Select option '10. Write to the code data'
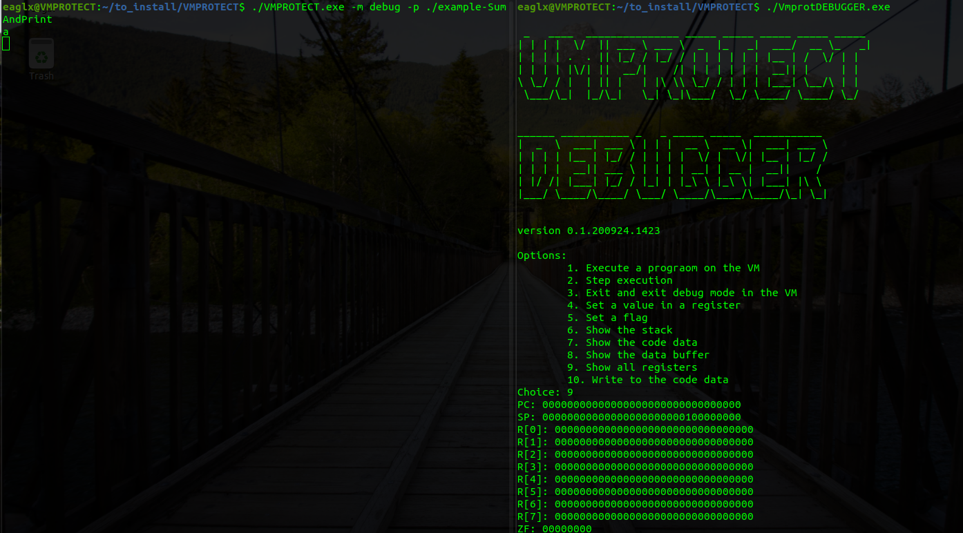 [647, 380]
